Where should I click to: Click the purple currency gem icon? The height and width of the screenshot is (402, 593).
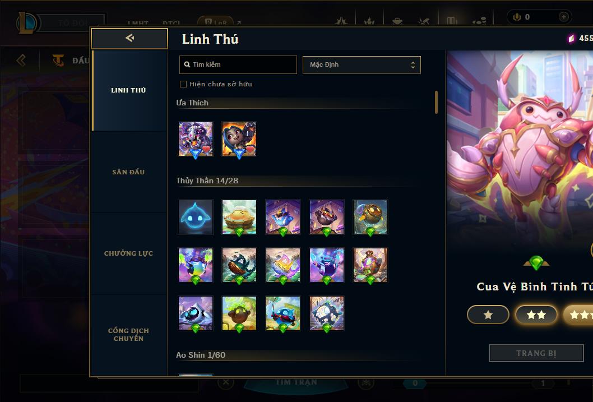coord(571,38)
